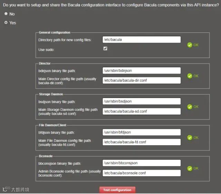The image size is (221, 194).
Task: Click the Storage Daemon OK check icon
Action: pyautogui.click(x=190, y=107)
